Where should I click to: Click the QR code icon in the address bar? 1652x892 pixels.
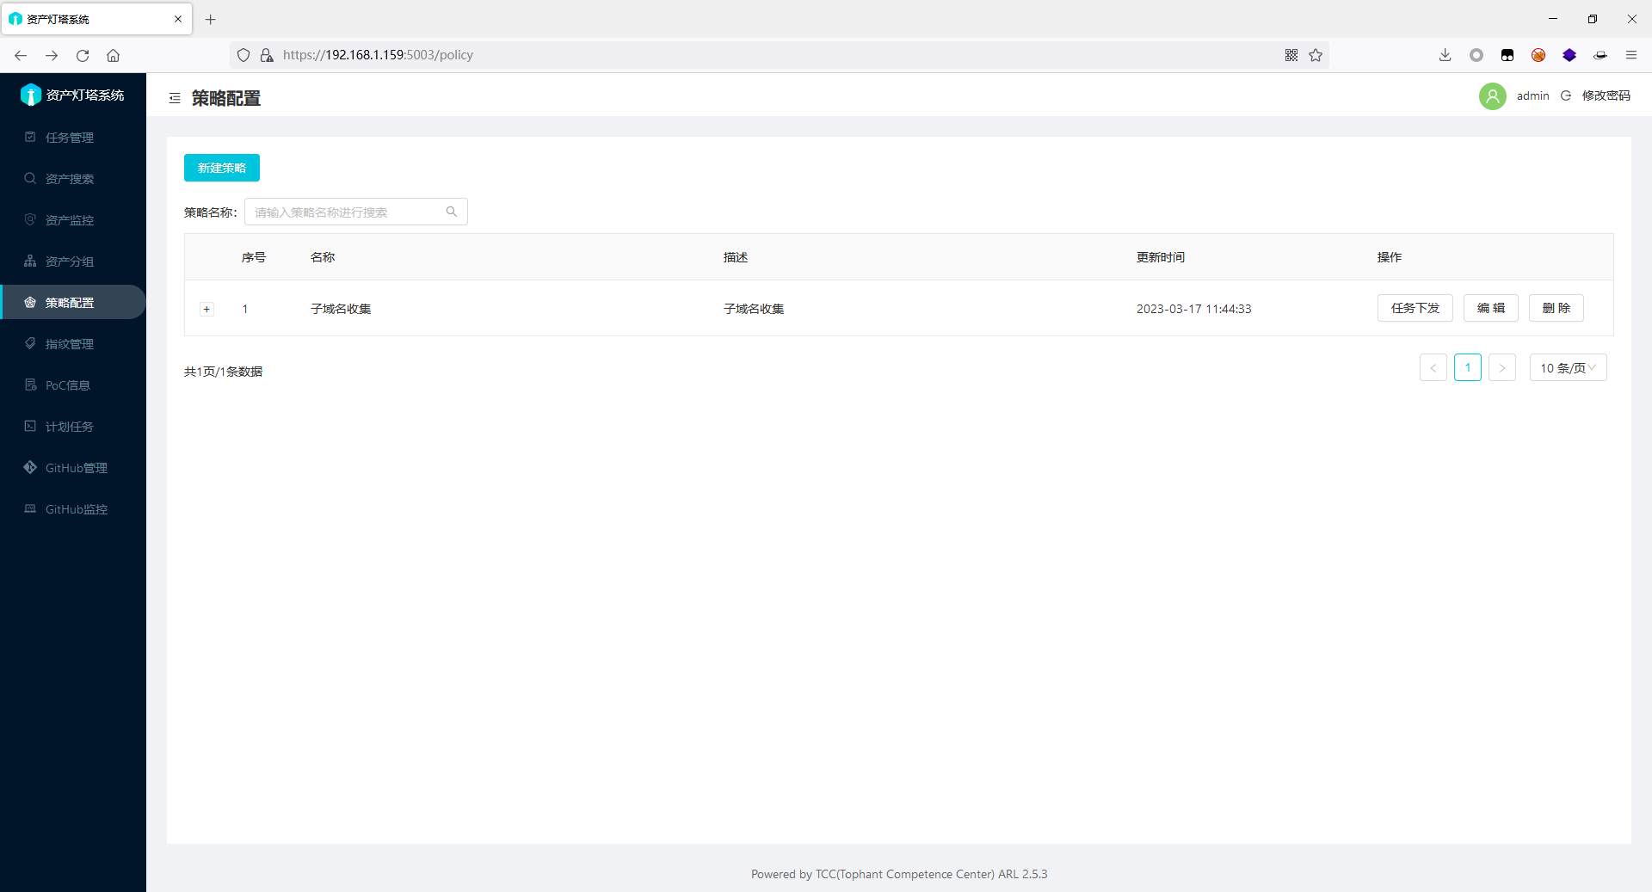coord(1291,55)
